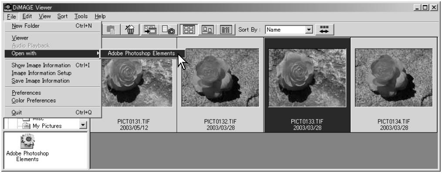Image resolution: width=442 pixels, height=173 pixels.
Task: Select Viewer in the File menu
Action: [x=53, y=38]
